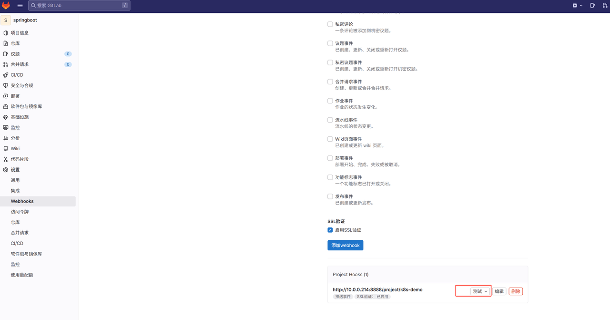Screen dimensions: 610x320
Task: Click the 添加webhook button
Action: point(346,245)
